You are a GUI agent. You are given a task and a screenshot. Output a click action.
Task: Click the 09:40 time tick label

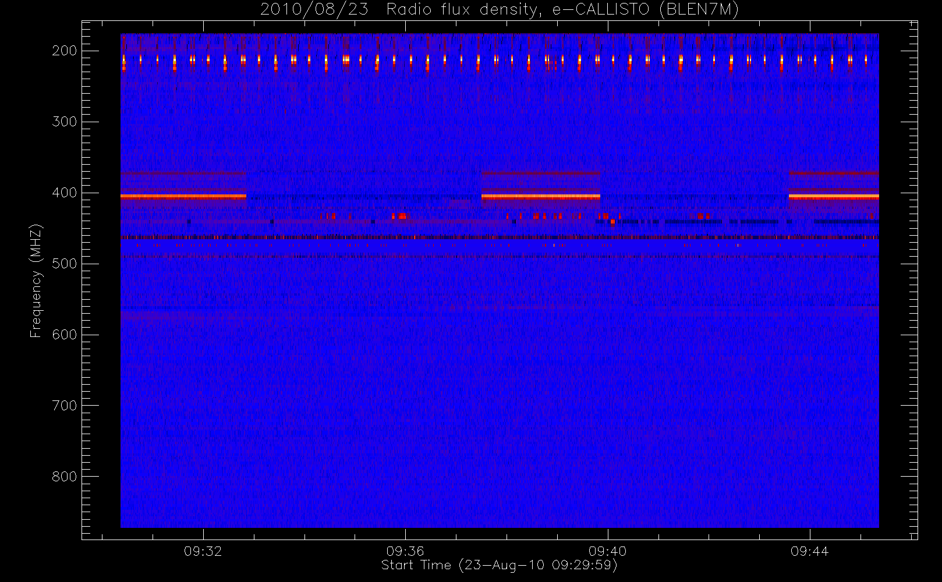(608, 551)
